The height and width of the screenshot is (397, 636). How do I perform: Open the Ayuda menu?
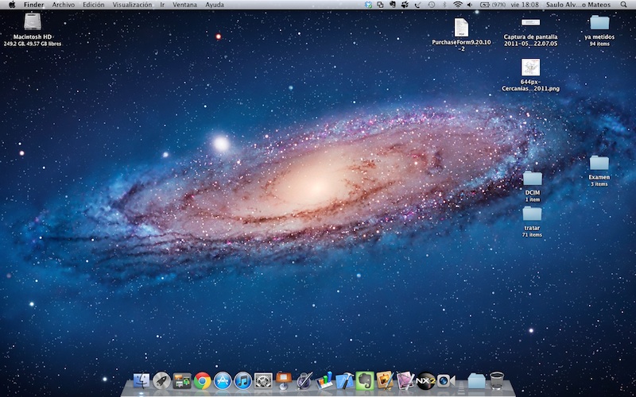[214, 5]
